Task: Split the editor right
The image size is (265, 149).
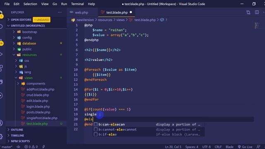Action: point(257,12)
